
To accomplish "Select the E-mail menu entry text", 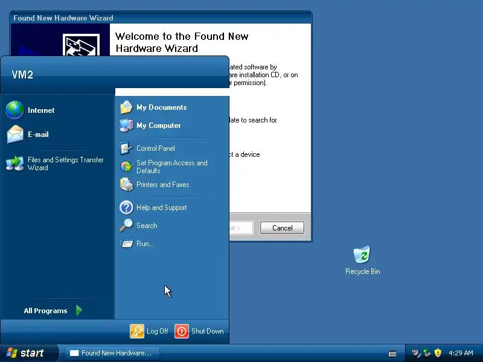I will (x=38, y=135).
